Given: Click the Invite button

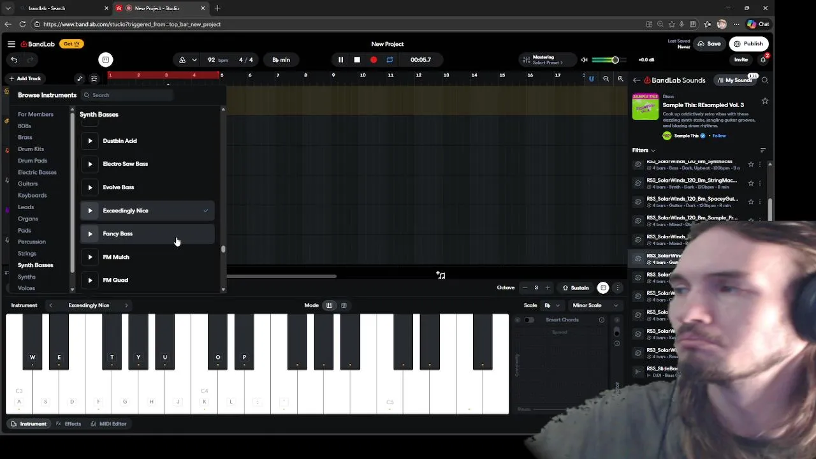Looking at the screenshot, I should pos(741,60).
